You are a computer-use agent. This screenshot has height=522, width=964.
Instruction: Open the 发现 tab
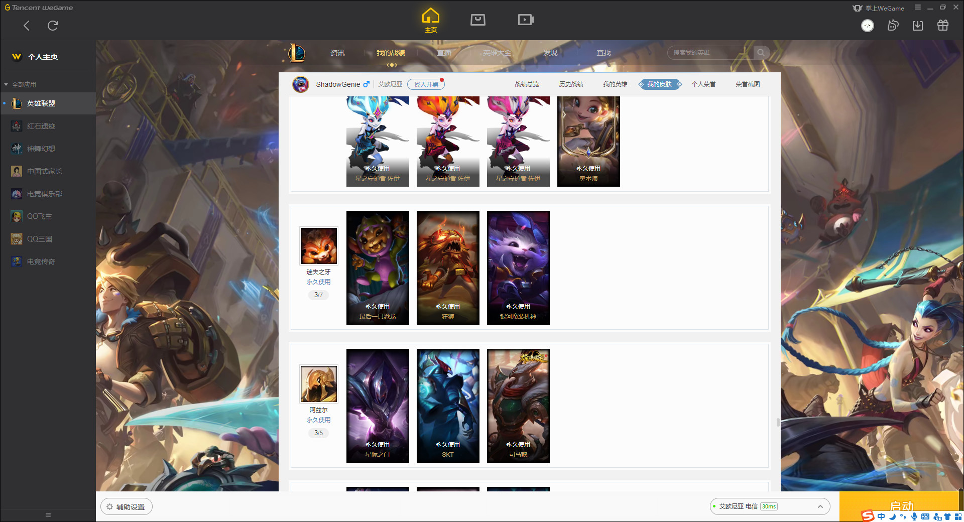click(x=550, y=53)
